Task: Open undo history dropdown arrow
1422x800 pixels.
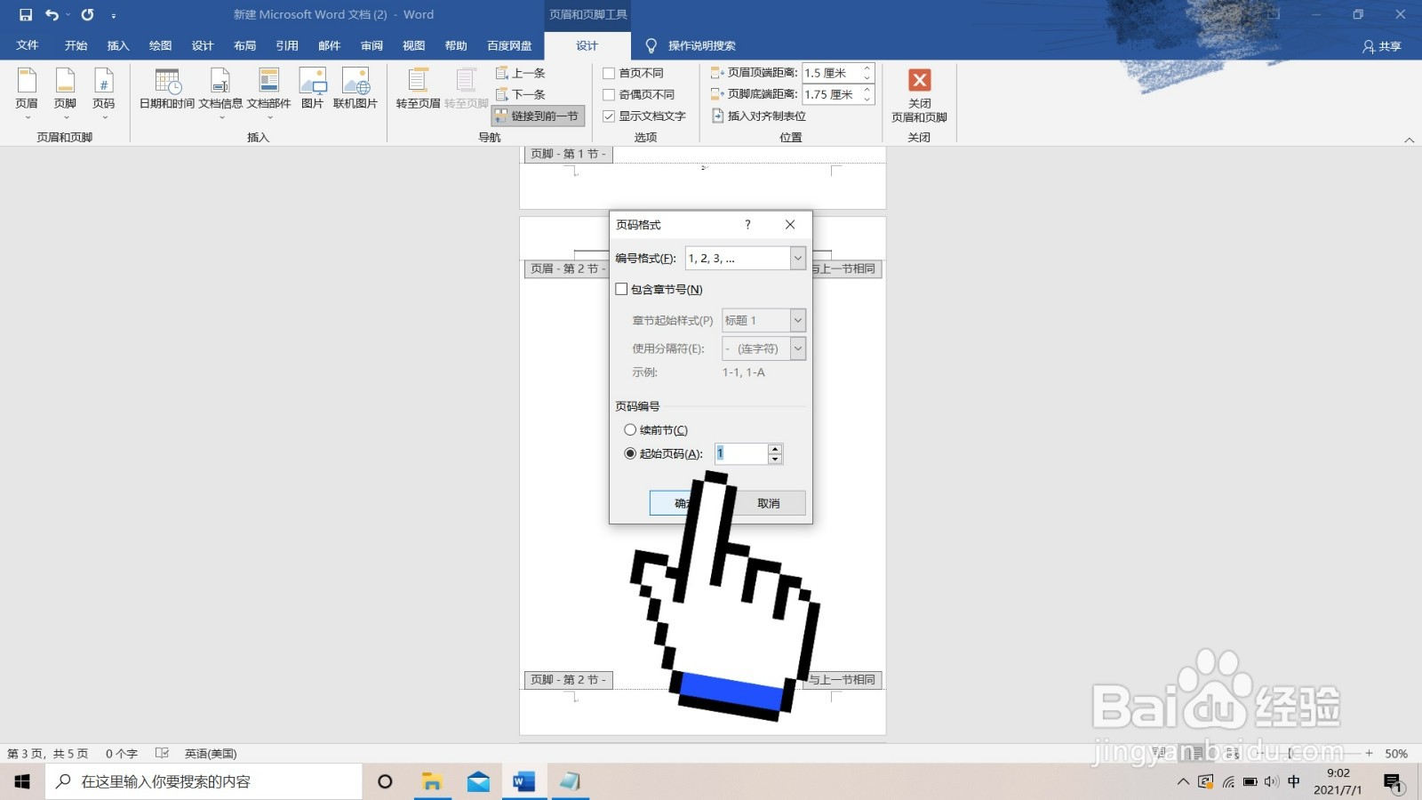Action: tap(68, 15)
